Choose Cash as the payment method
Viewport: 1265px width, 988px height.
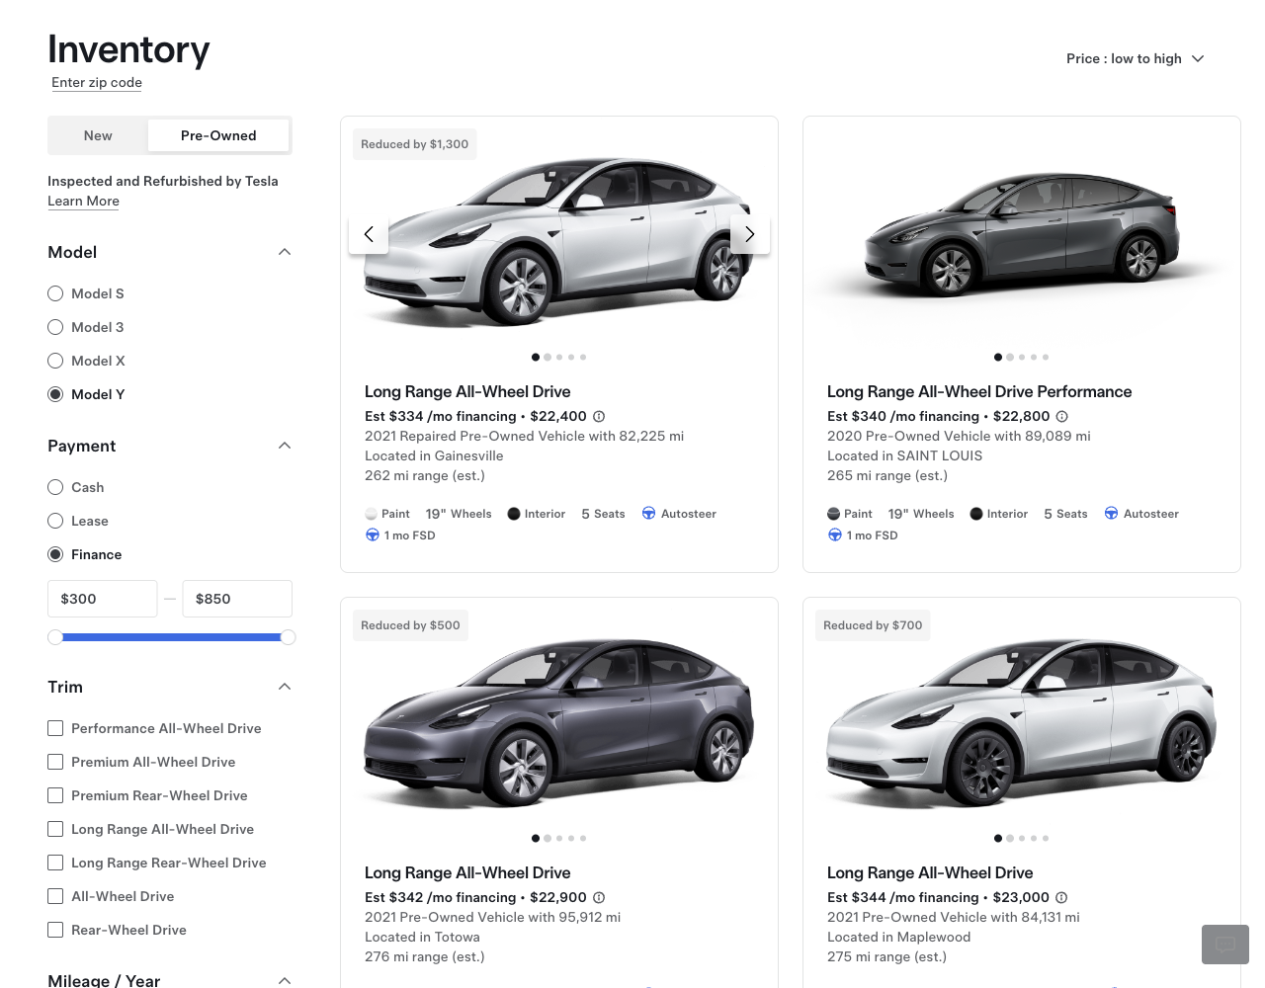coord(54,487)
